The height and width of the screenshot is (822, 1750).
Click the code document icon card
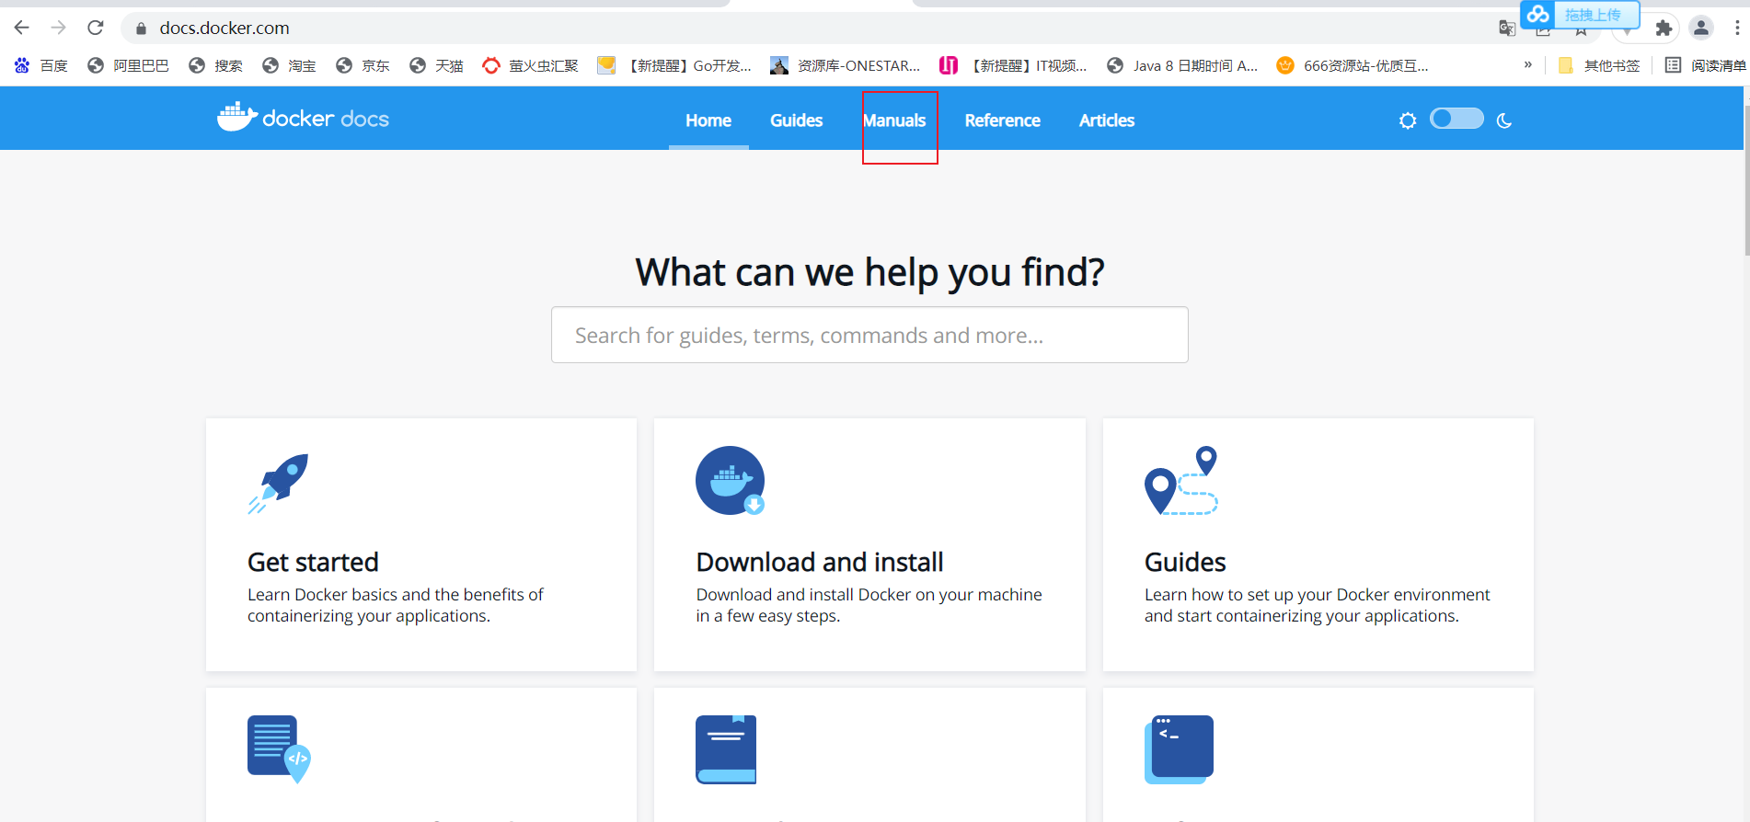click(x=279, y=749)
